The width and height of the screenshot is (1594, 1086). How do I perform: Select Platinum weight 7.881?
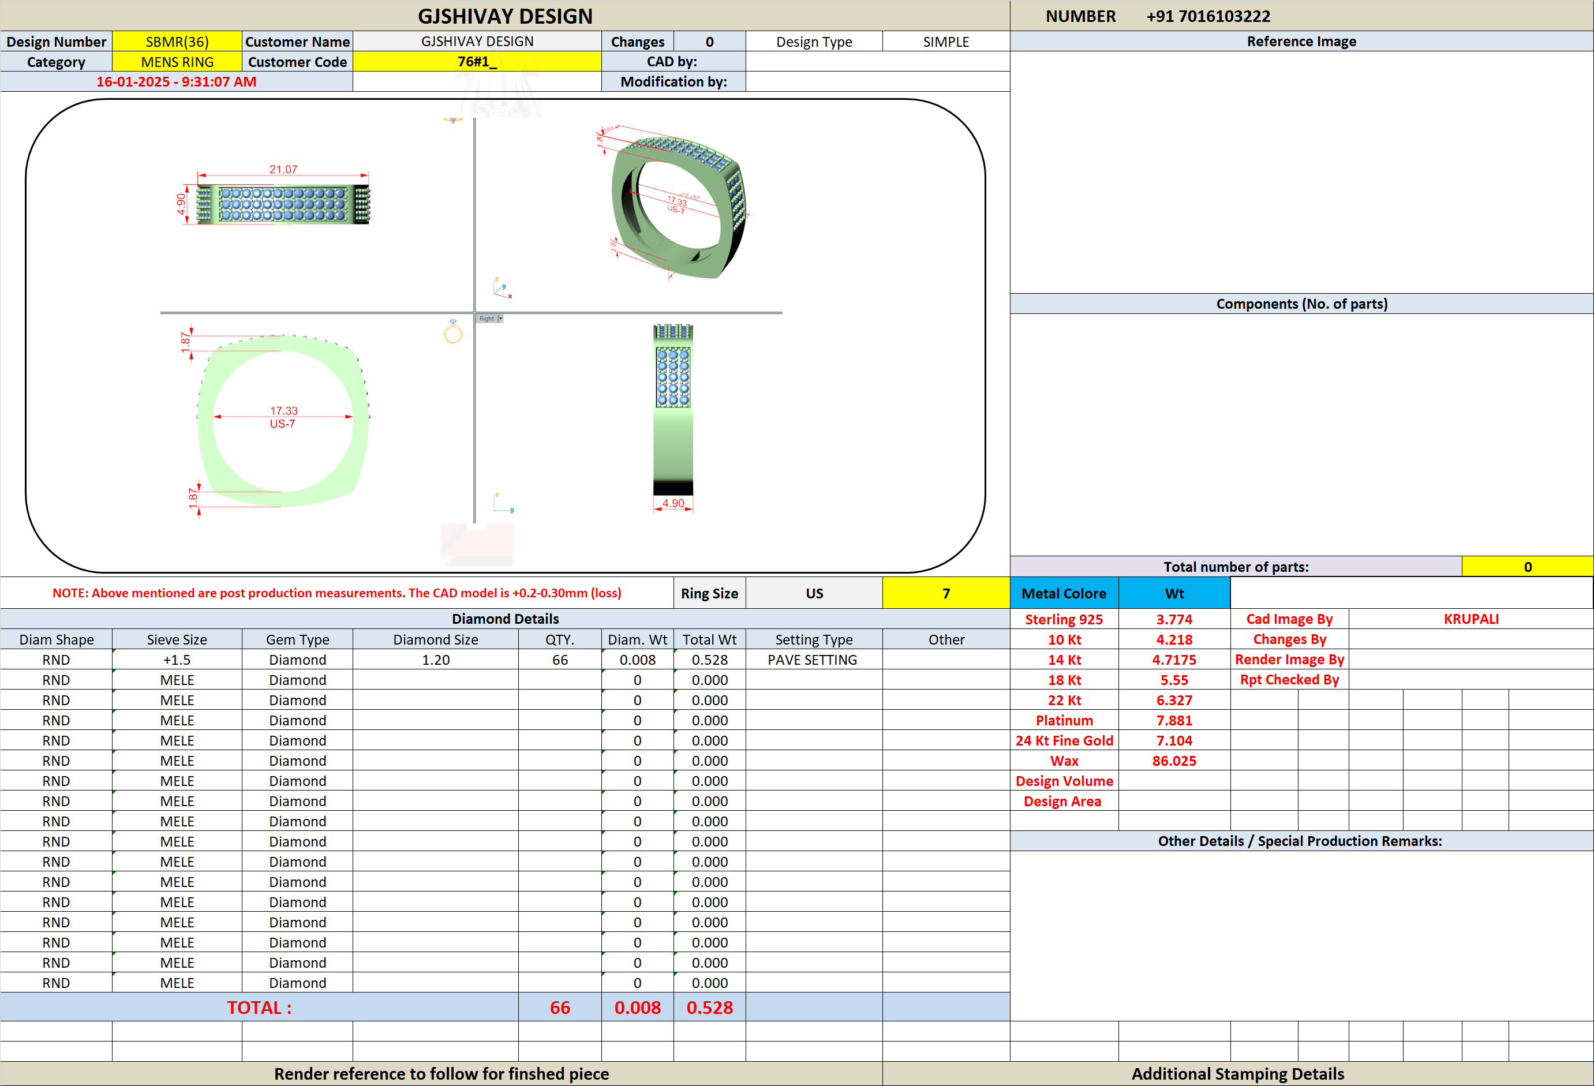[1174, 720]
